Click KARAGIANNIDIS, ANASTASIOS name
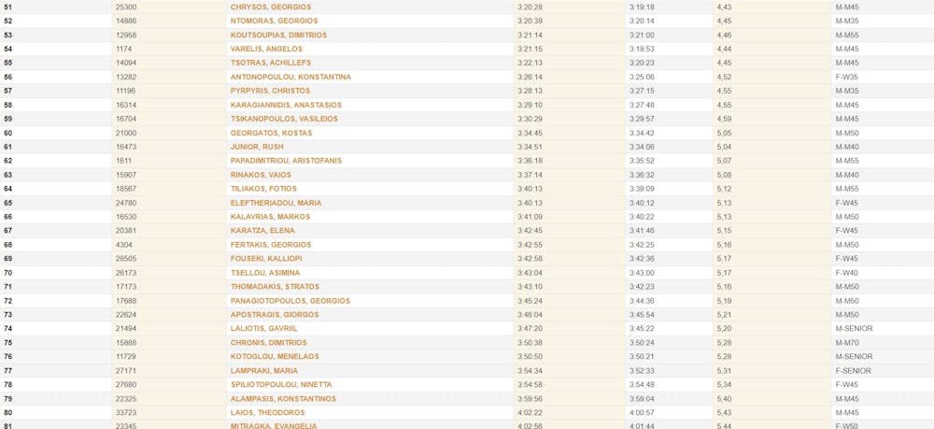This screenshot has width=934, height=429. click(286, 105)
